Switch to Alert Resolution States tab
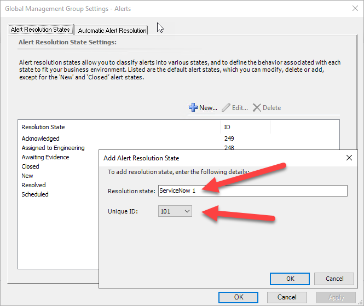 (x=41, y=30)
